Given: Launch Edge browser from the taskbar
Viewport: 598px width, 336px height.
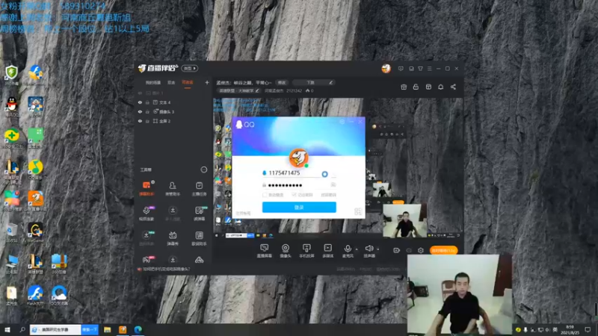Looking at the screenshot, I should [x=138, y=329].
